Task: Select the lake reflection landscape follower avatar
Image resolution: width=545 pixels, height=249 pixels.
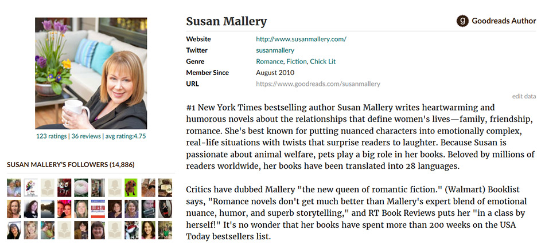Action: click(48, 208)
